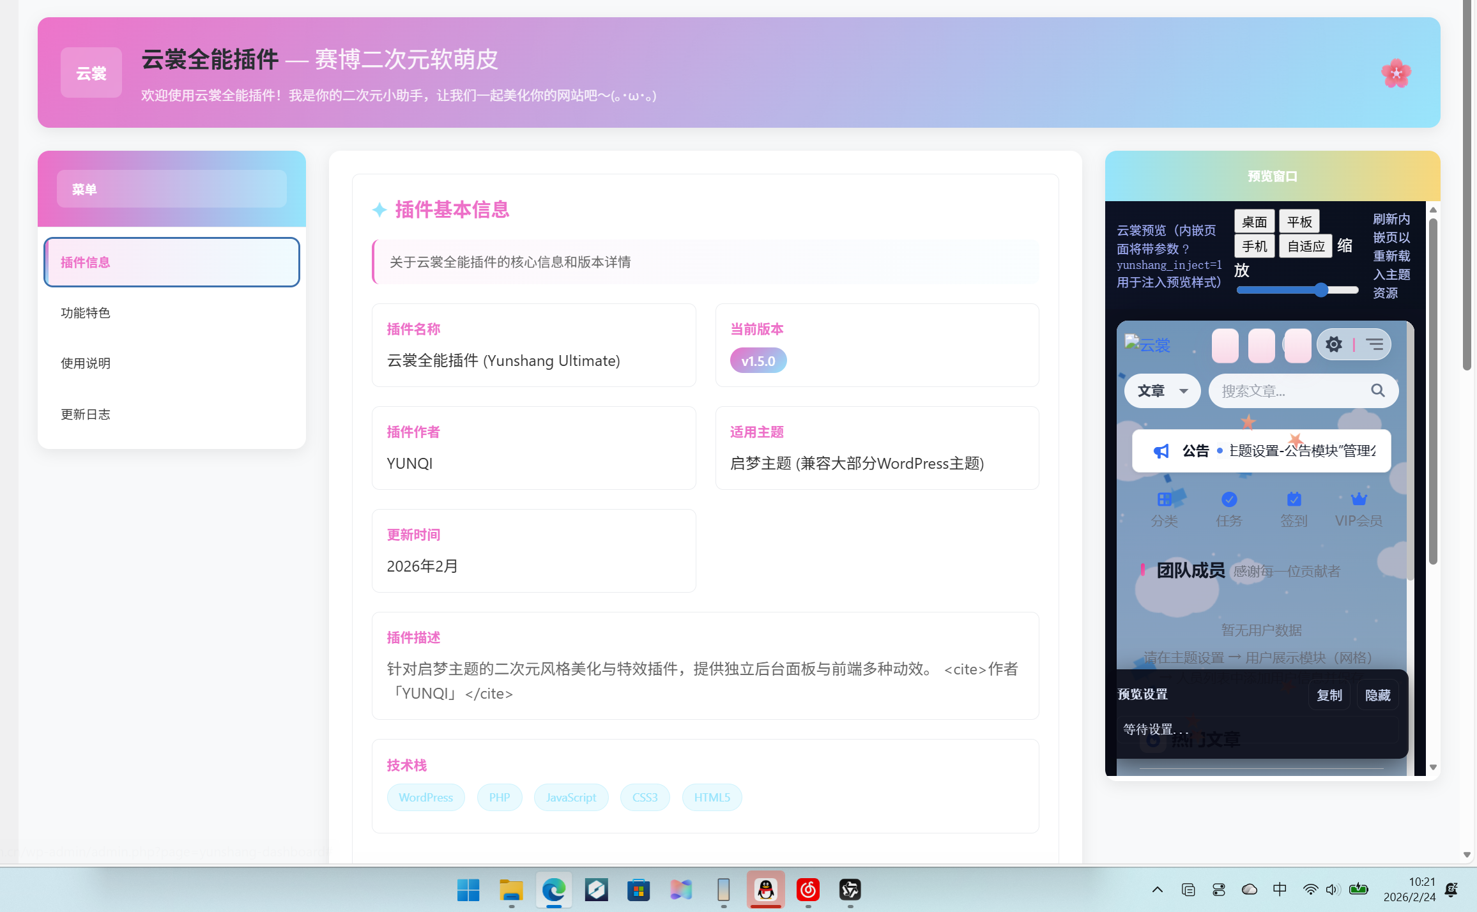This screenshot has width=1477, height=912.
Task: Click the 云裳 logo badge in banner
Action: point(91,73)
